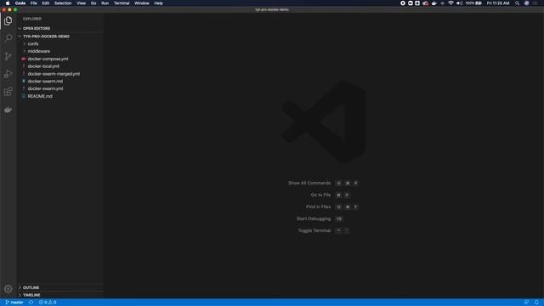Open the Run and Debug view
This screenshot has width=544, height=306.
[8, 74]
